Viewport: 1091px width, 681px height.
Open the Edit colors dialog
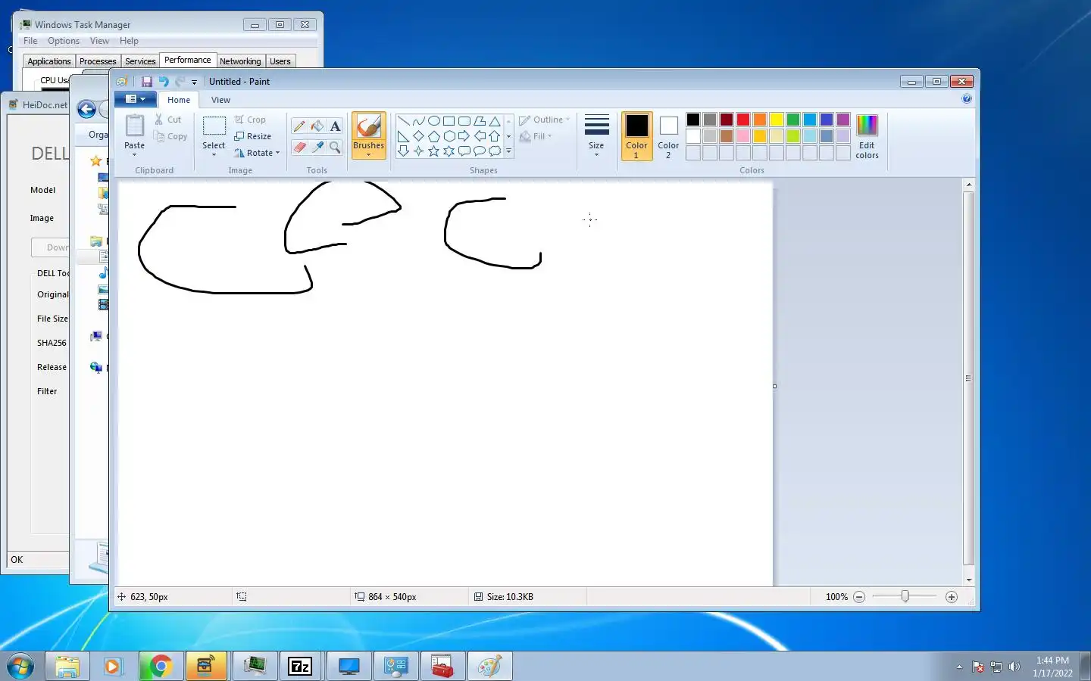tap(867, 136)
